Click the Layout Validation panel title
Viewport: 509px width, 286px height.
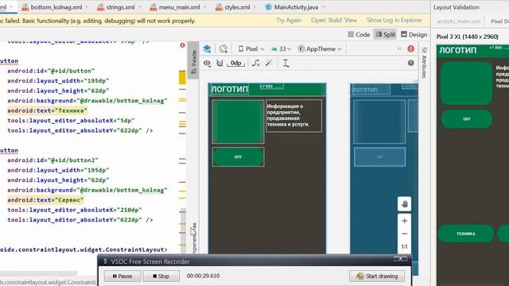(x=457, y=7)
